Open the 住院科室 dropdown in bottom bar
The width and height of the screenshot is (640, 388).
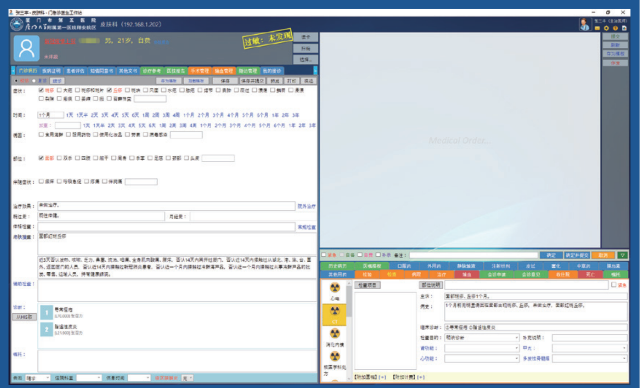click(89, 378)
